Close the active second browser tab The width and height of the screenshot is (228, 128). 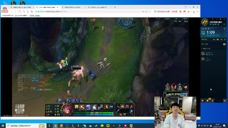59,7
